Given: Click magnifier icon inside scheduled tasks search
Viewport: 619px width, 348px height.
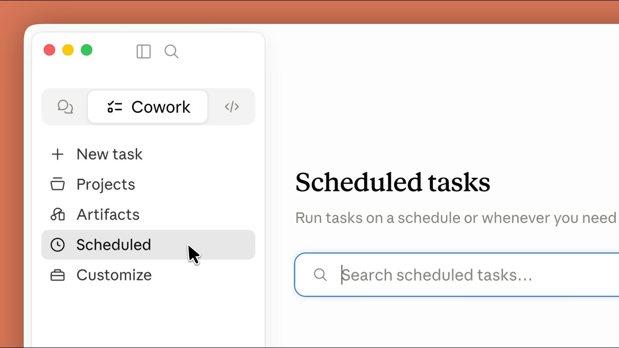Looking at the screenshot, I should pyautogui.click(x=320, y=275).
